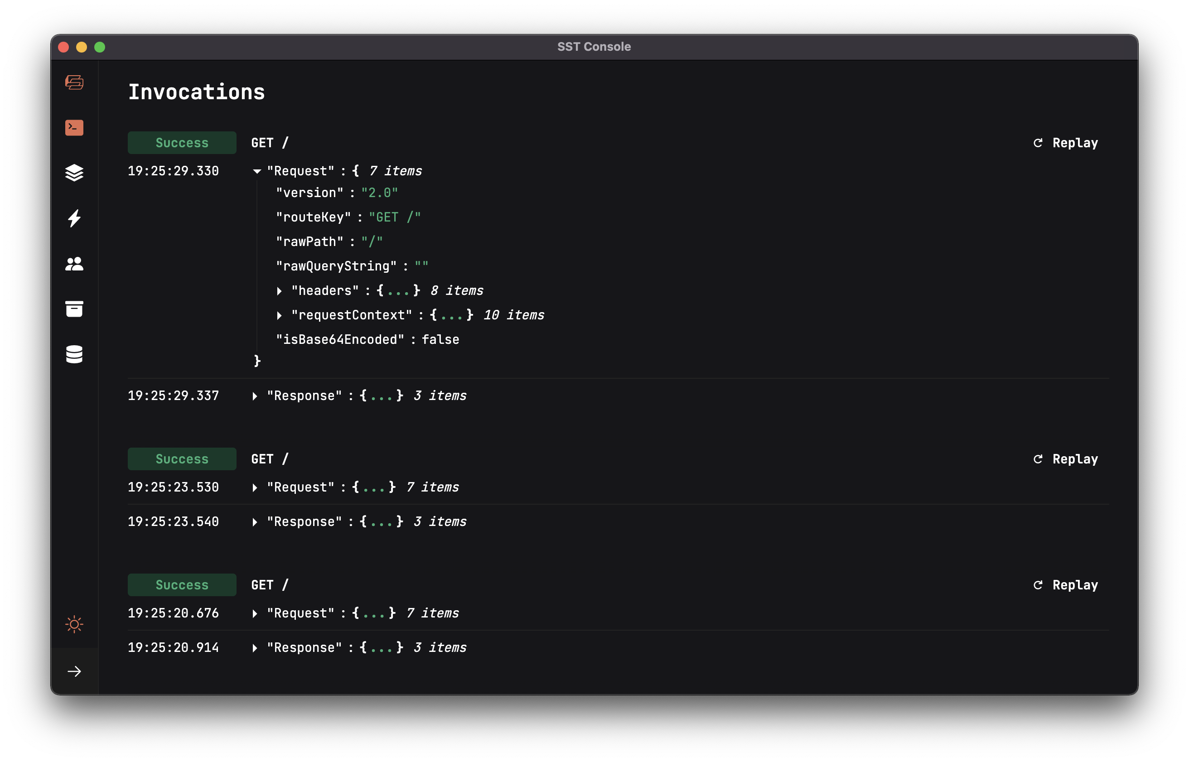This screenshot has height=762, width=1189.
Task: Click the forward arrow navigation icon
Action: (74, 670)
